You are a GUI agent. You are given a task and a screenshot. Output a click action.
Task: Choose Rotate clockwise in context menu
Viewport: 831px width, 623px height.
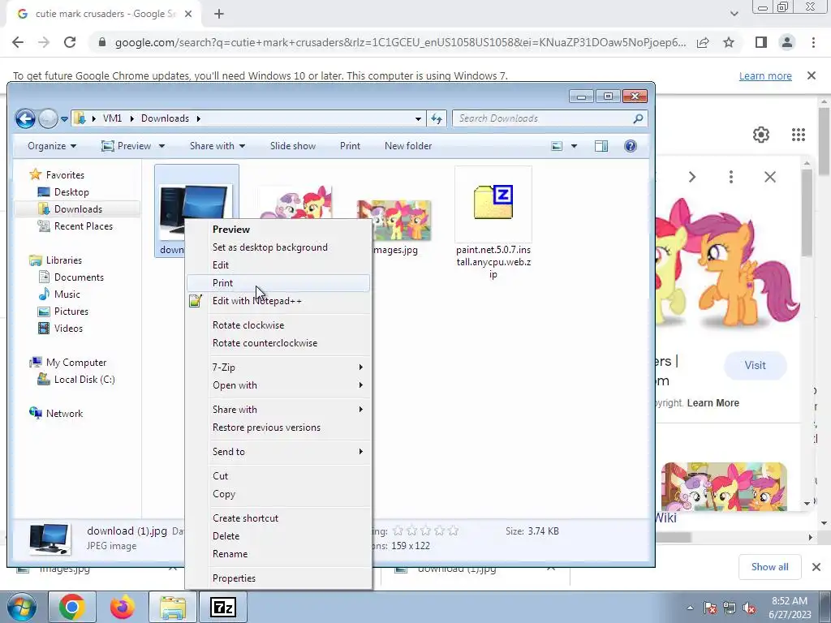click(x=279, y=325)
